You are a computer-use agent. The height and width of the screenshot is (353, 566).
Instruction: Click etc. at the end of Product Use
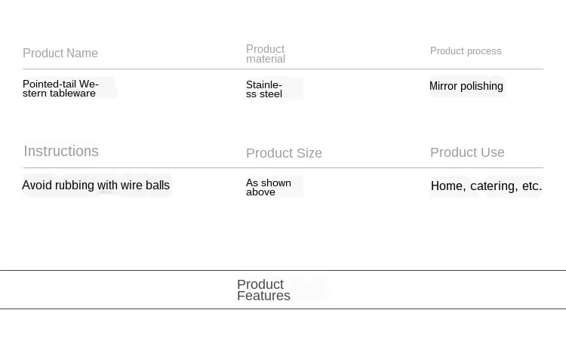click(531, 186)
